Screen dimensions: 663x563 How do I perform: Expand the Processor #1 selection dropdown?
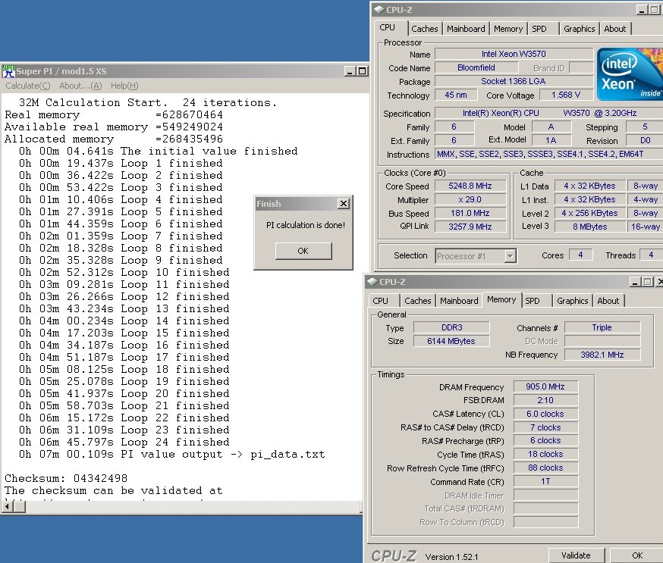511,256
